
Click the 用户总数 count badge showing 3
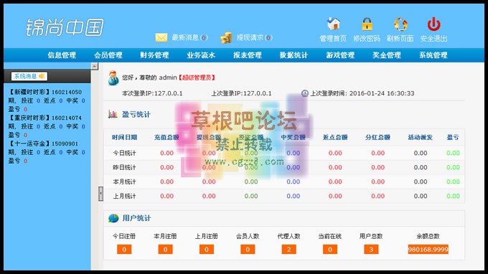tap(371, 250)
